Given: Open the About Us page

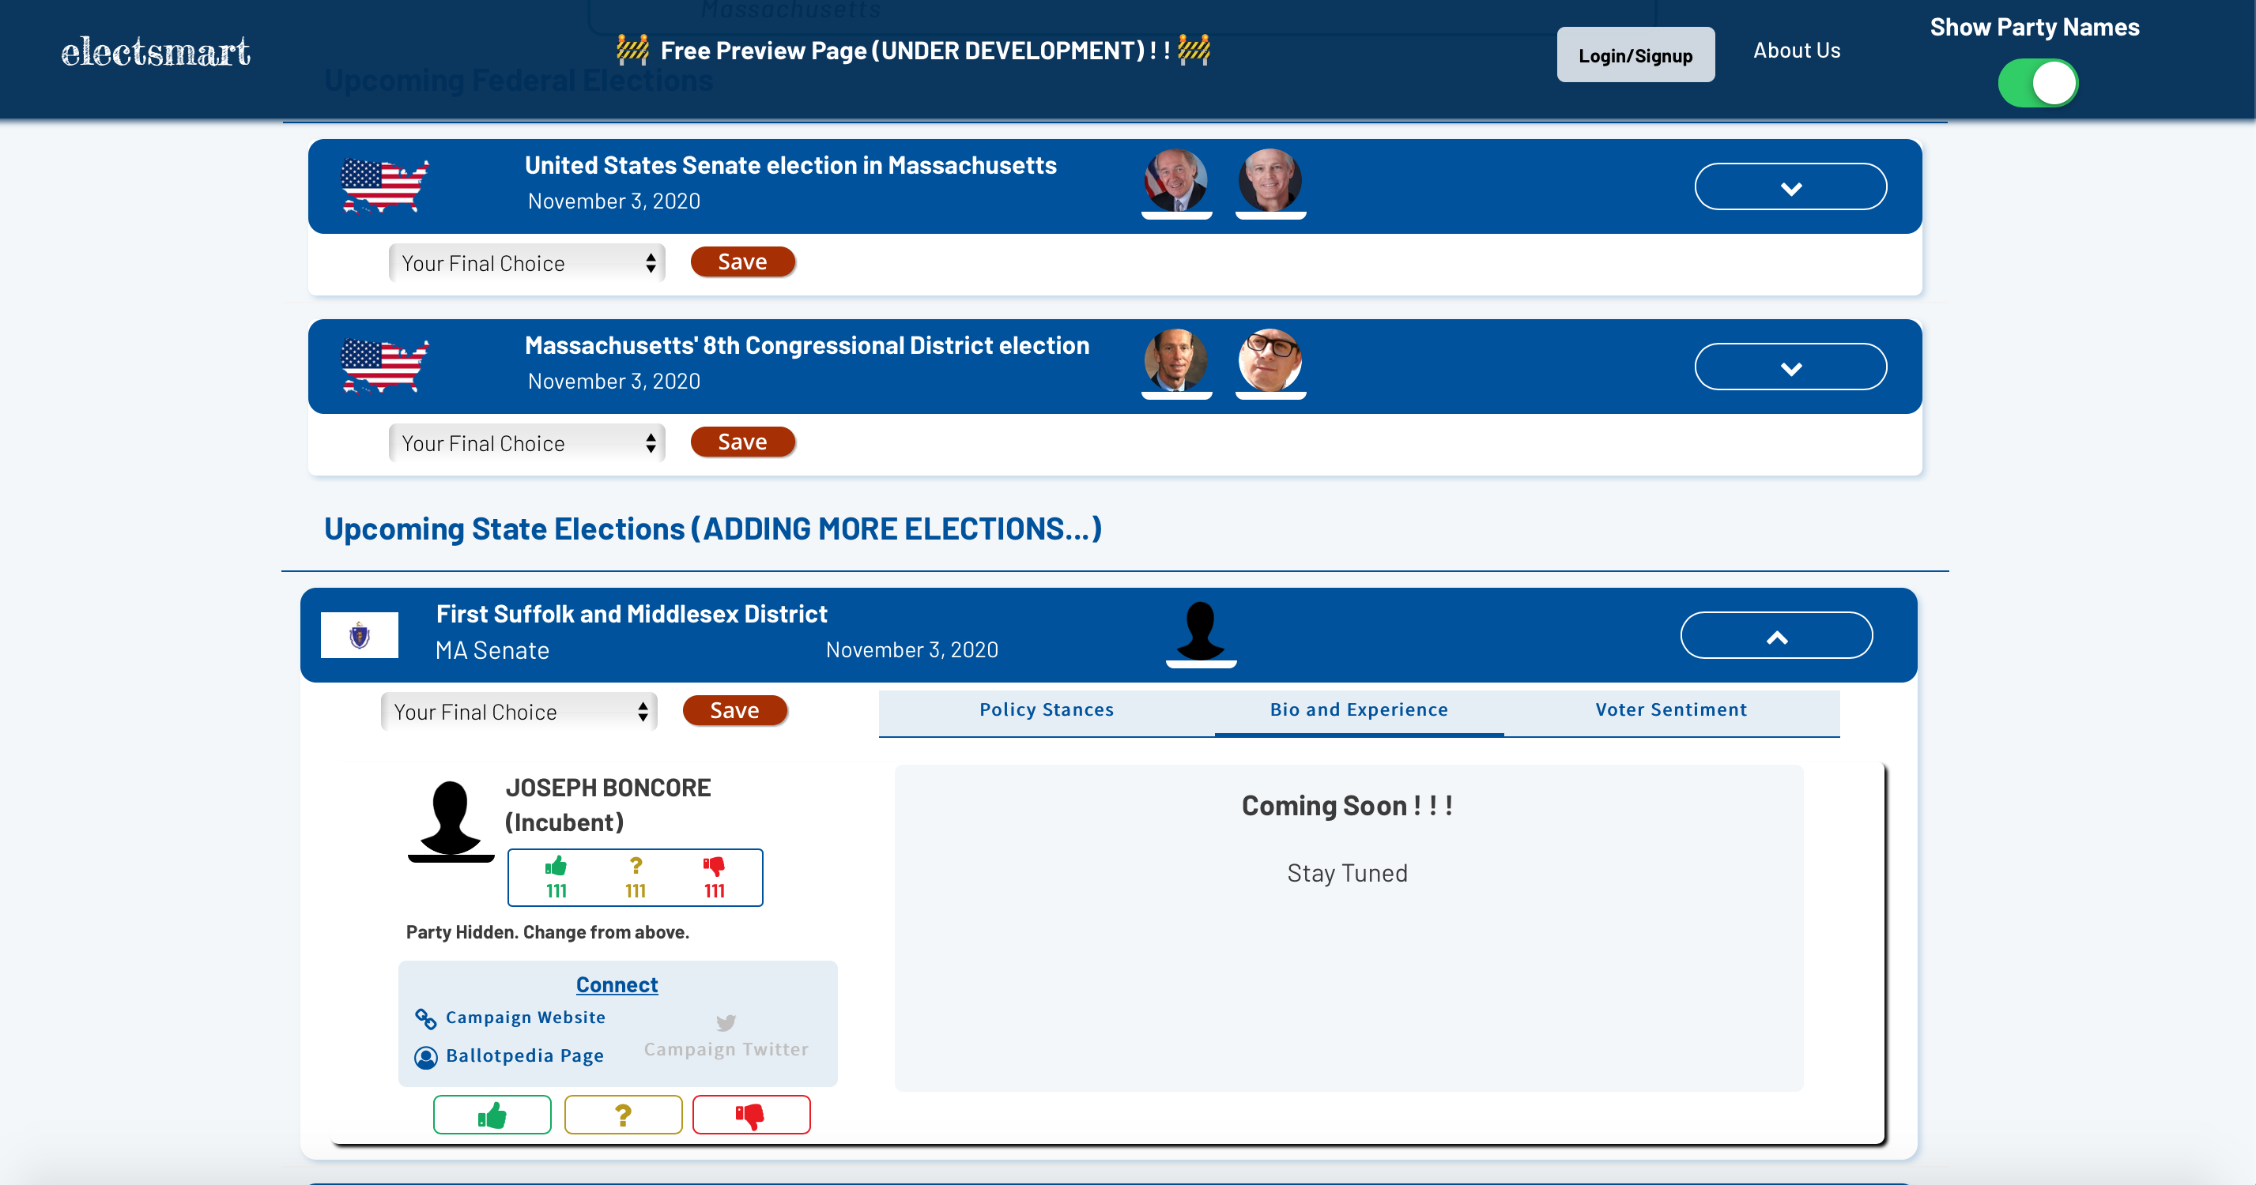Looking at the screenshot, I should [1796, 50].
